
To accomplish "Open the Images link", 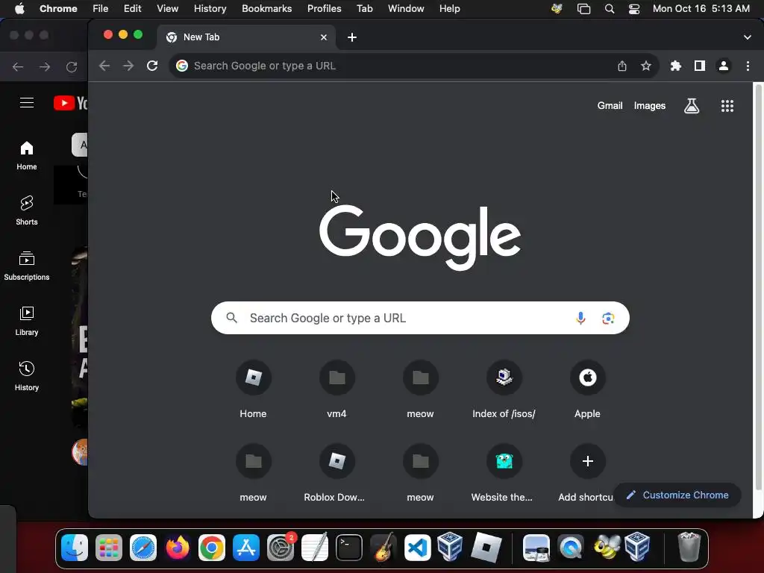I will [x=650, y=106].
